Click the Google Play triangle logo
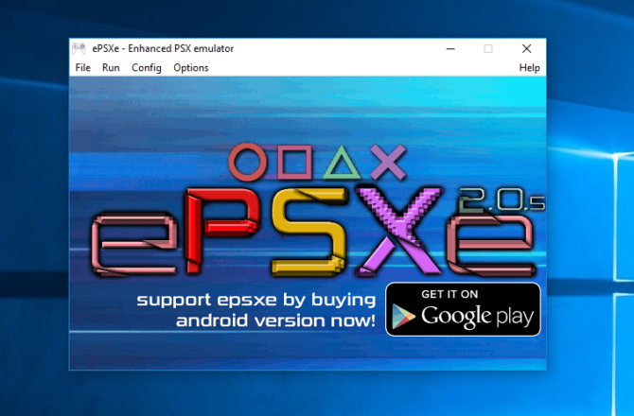This screenshot has height=416, width=634. [403, 316]
